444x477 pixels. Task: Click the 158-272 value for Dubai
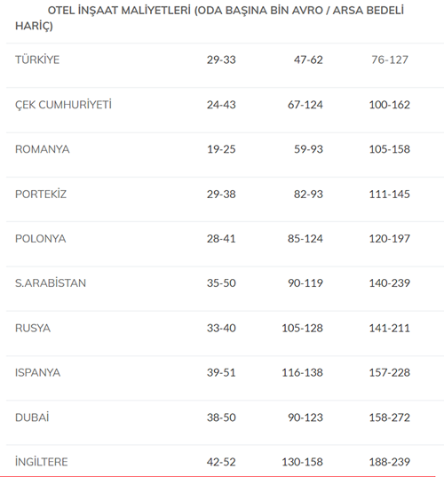coord(389,417)
